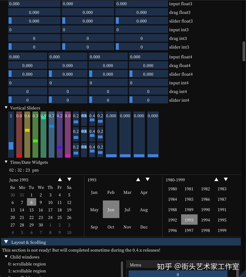
Task: Collapse the Child windows tree node
Action: pos(6,257)
